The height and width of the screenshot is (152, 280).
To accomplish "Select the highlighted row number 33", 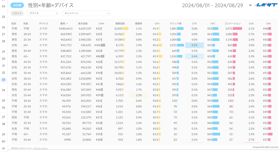I will 4,80.
